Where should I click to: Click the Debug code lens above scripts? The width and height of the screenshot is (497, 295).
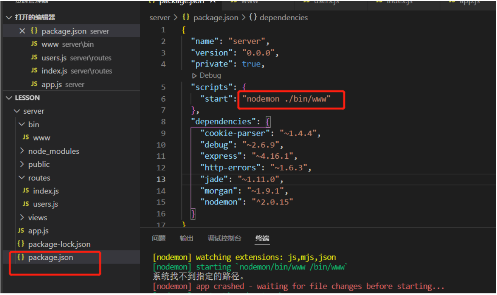206,75
